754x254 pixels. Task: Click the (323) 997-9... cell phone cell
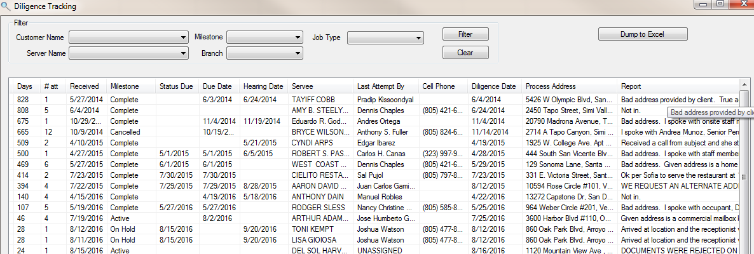[444, 154]
